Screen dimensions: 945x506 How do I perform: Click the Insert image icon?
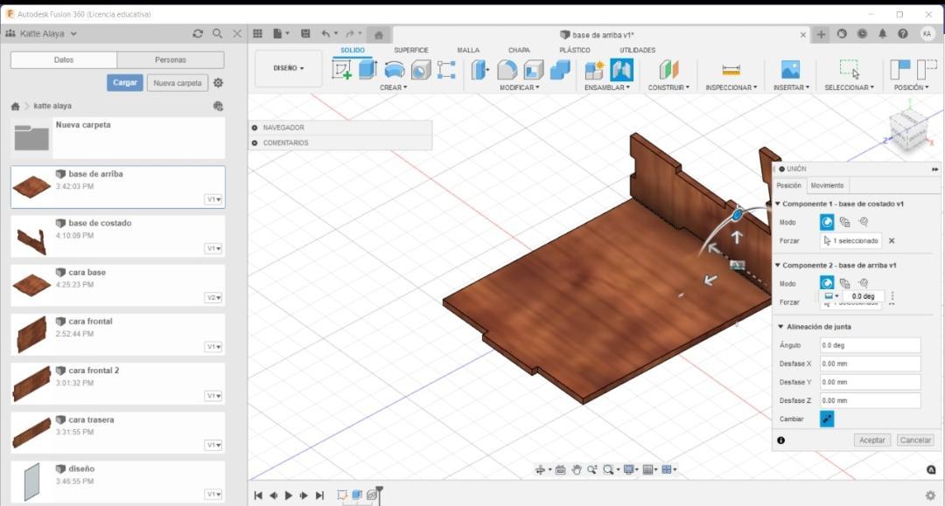(x=790, y=70)
